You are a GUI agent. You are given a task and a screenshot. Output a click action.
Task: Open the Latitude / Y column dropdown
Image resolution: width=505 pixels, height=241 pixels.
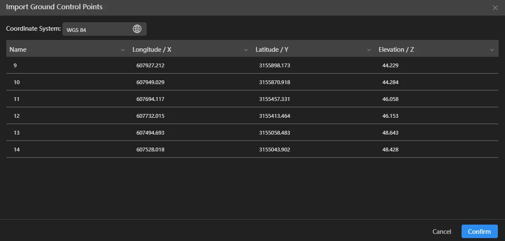[x=369, y=50]
